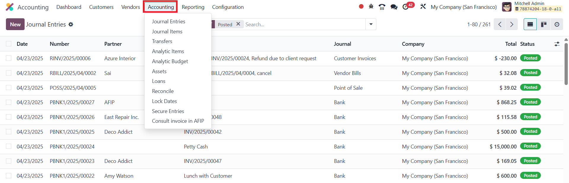
Task: Check the PBNK1/2025/00027 row checkbox
Action: tap(9, 102)
